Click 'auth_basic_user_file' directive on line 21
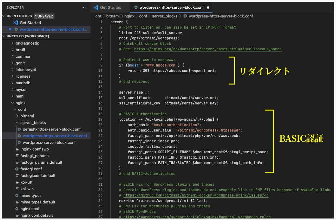This screenshot has width=336, height=220. point(149,130)
